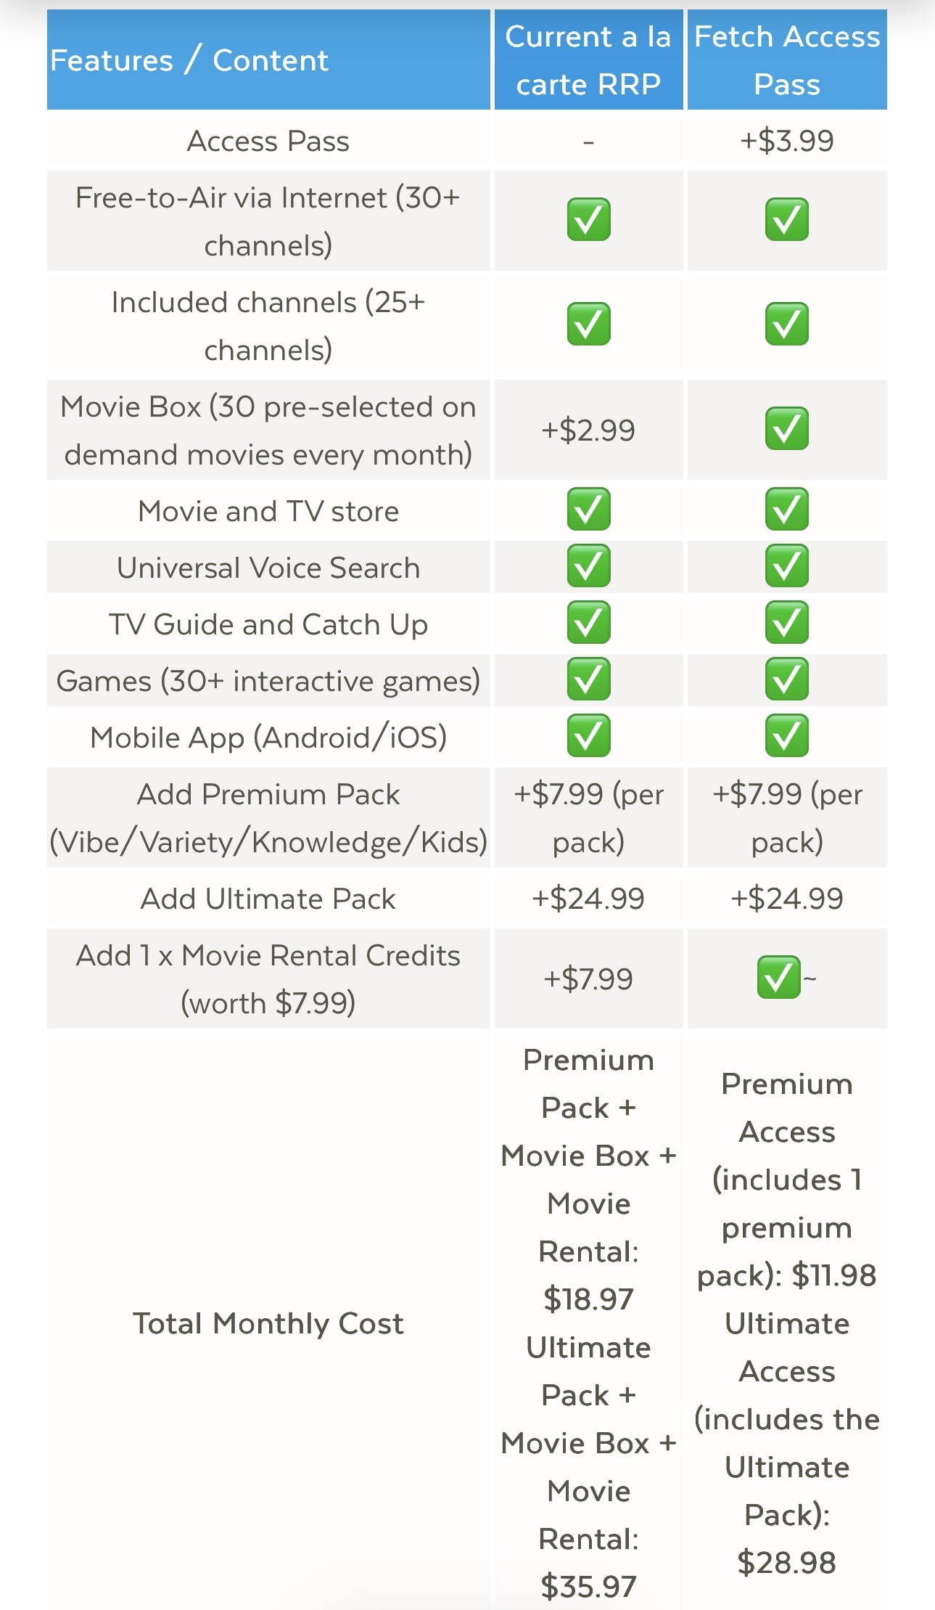The height and width of the screenshot is (1610, 935).
Task: Click the $28.98 Ultimate Access total
Action: point(787,1562)
